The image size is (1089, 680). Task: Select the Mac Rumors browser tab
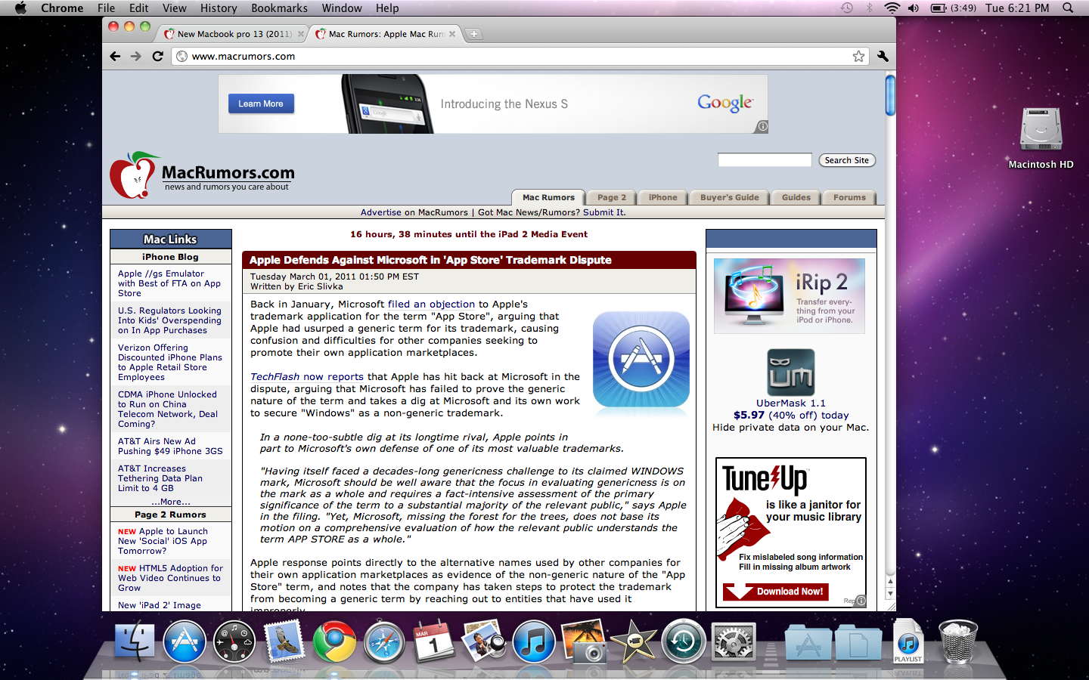385,34
